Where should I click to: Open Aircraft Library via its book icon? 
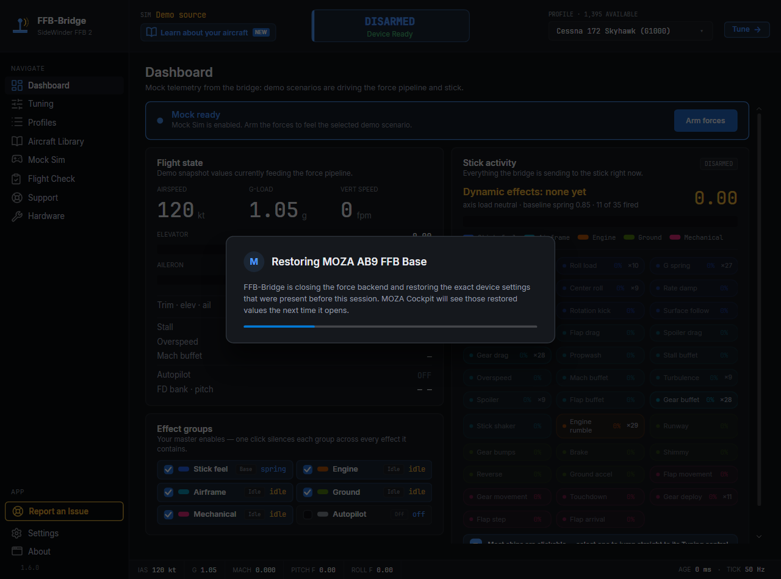point(17,142)
